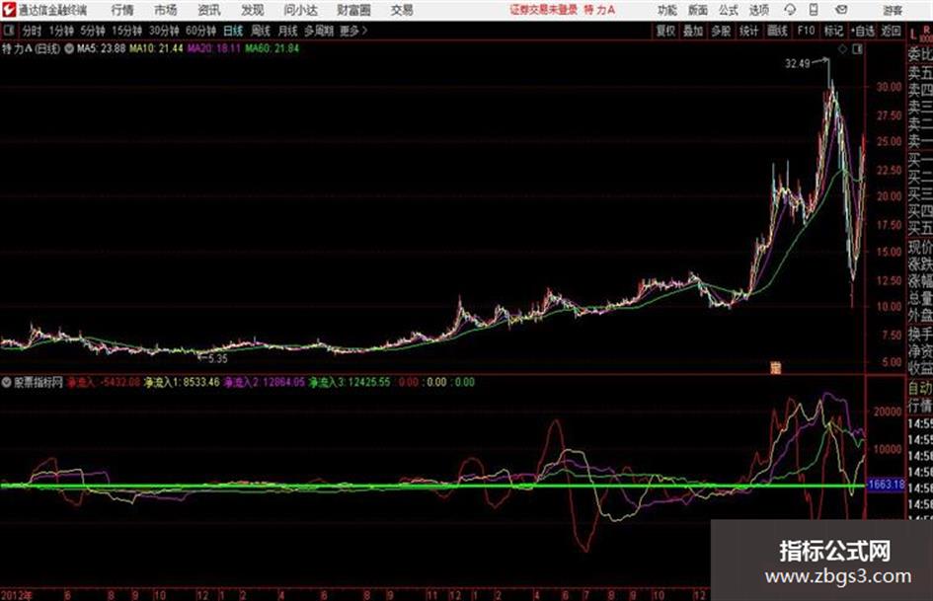Switch to 分时 chart period
The image size is (933, 601).
click(x=32, y=31)
